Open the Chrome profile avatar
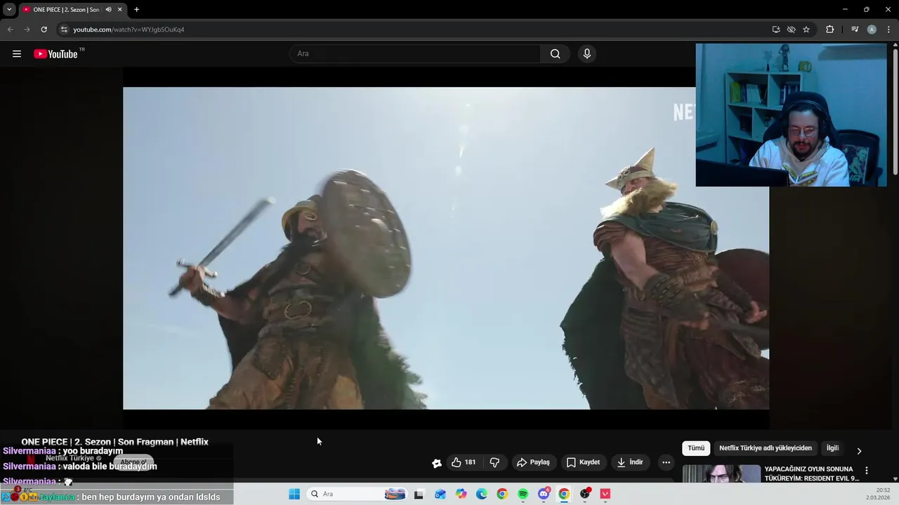The height and width of the screenshot is (505, 899). click(x=872, y=29)
